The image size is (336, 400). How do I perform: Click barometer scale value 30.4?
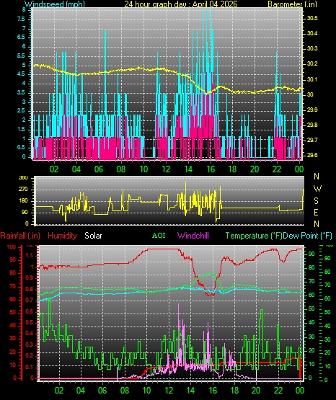pos(312,33)
